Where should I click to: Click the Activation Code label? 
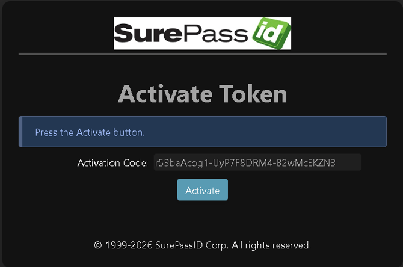point(112,163)
